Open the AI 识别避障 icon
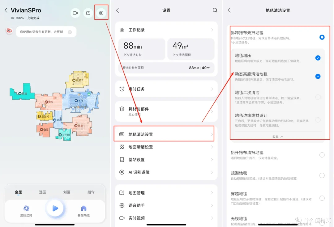The width and height of the screenshot is (334, 227). 122,172
